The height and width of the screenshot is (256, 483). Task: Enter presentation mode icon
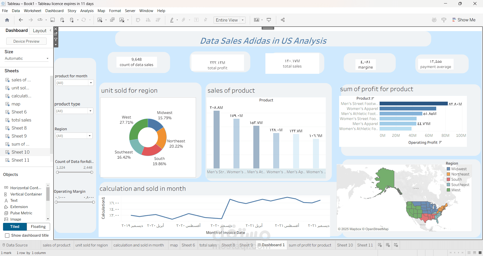click(x=269, y=20)
